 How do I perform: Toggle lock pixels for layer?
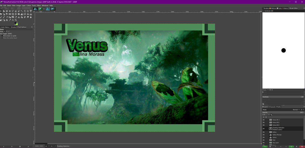267,115
